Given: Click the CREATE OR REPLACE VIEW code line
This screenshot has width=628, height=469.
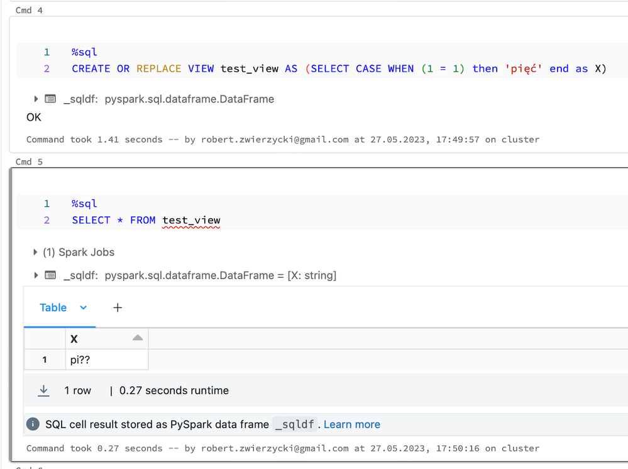Looking at the screenshot, I should [x=339, y=69].
